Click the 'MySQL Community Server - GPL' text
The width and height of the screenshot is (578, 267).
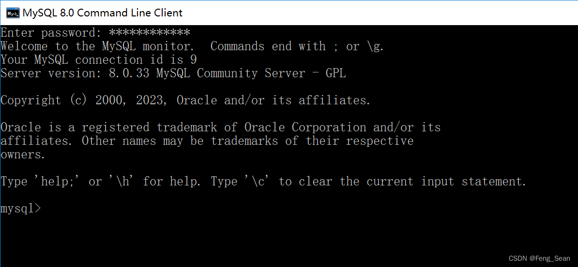click(x=251, y=73)
